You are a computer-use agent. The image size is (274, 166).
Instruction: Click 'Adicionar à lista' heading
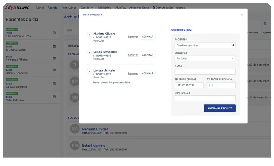181,30
